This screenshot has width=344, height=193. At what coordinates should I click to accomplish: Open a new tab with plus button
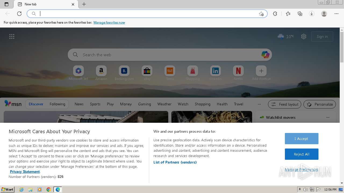pos(84,4)
